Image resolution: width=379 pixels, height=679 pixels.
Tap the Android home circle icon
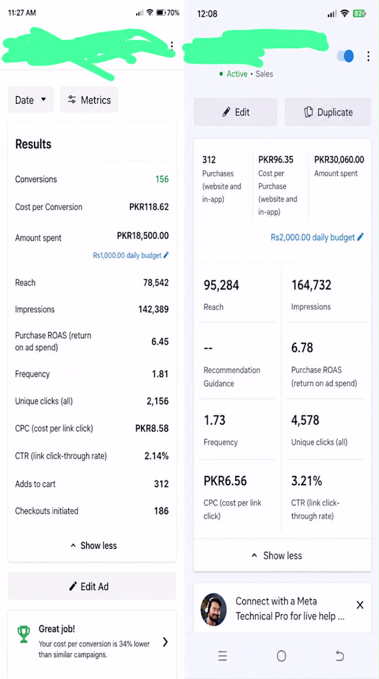(x=282, y=656)
